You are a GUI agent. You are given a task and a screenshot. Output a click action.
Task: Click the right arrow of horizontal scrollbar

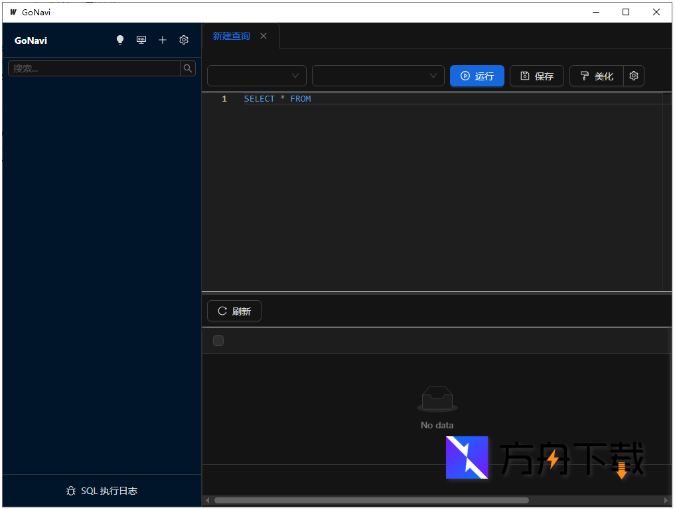[666, 501]
